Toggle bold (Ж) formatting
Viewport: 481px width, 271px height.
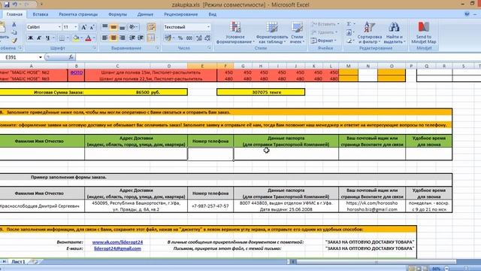click(x=30, y=38)
